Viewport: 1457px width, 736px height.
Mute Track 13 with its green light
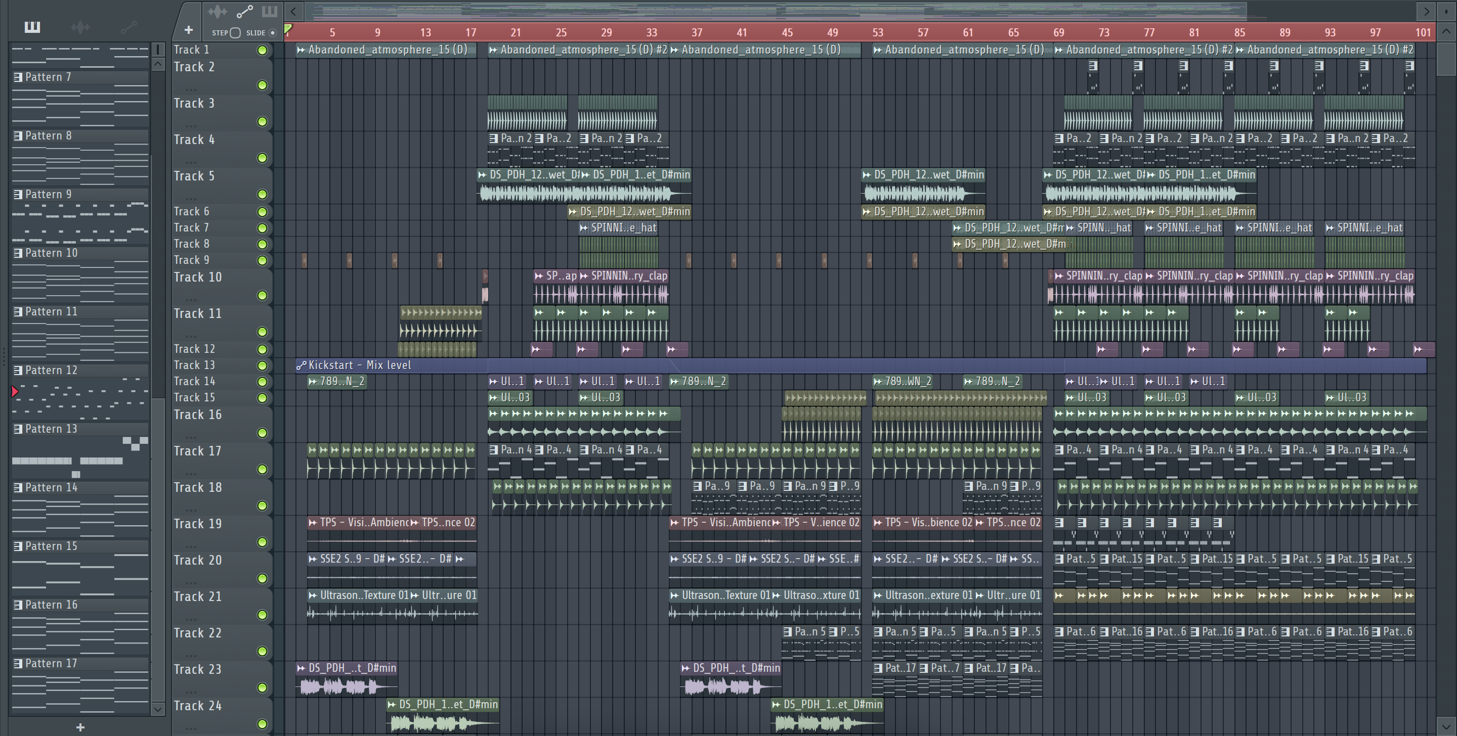262,365
